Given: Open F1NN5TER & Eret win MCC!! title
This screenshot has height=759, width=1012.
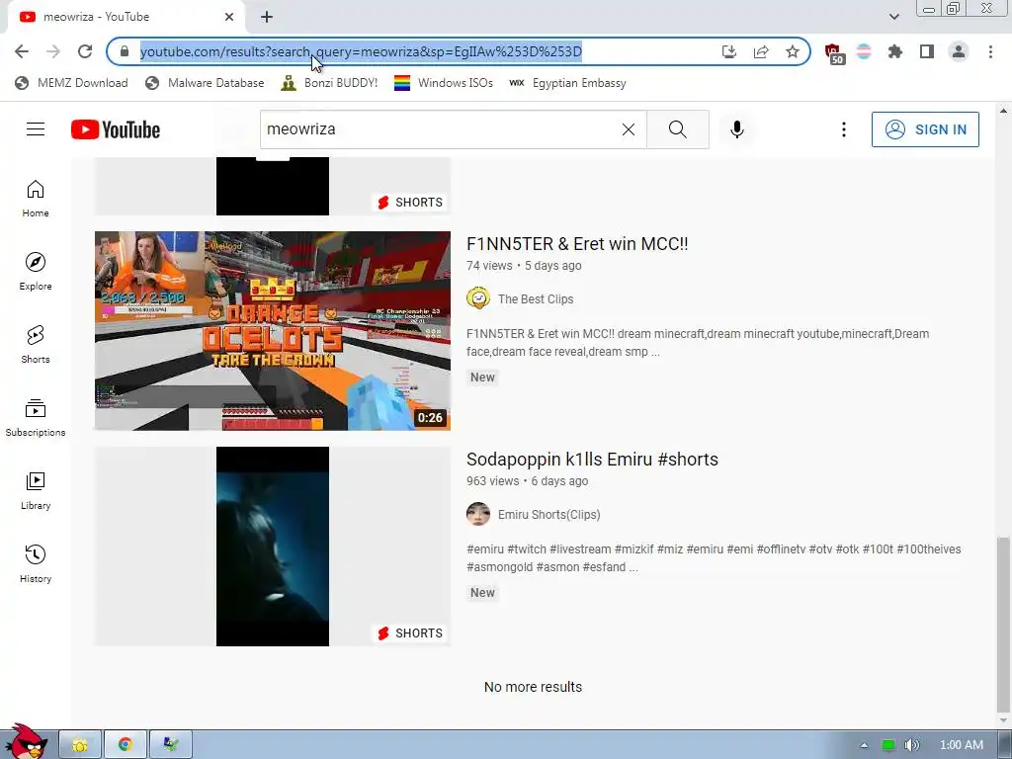Looking at the screenshot, I should (577, 244).
